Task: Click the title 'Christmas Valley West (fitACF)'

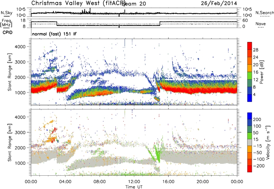Action: (x=78, y=3)
